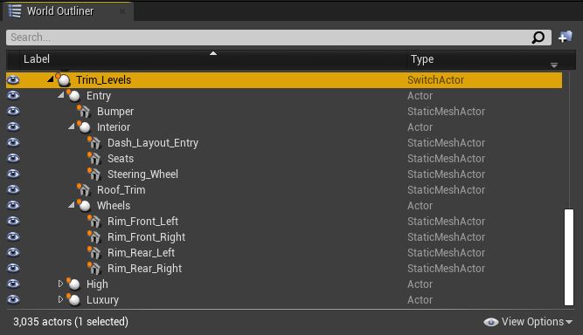Hide the Seats mesh

click(13, 158)
